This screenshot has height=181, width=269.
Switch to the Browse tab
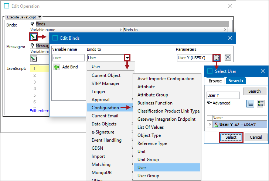coord(215,81)
